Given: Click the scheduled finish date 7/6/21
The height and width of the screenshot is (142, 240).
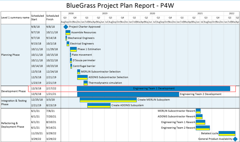Looking at the screenshot, I should (50, 111).
